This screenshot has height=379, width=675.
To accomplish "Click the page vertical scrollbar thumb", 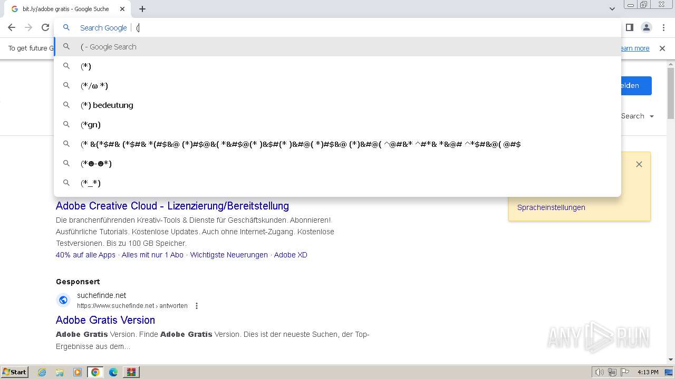I will [x=671, y=93].
